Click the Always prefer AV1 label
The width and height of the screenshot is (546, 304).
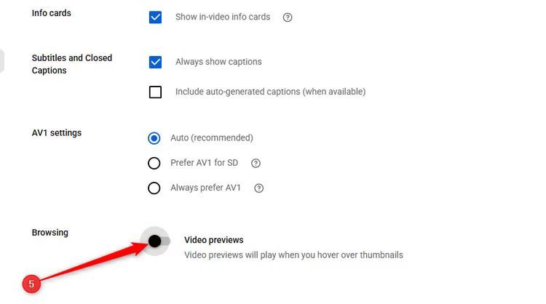205,188
